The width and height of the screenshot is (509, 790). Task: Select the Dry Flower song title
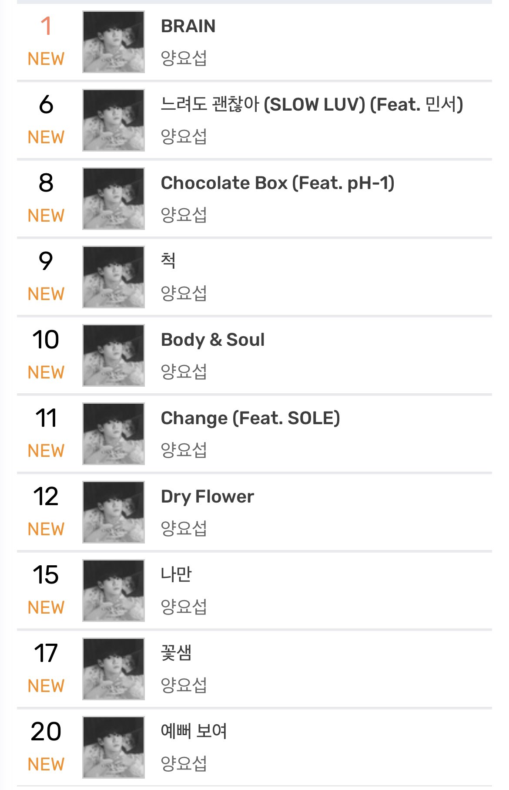click(x=207, y=496)
